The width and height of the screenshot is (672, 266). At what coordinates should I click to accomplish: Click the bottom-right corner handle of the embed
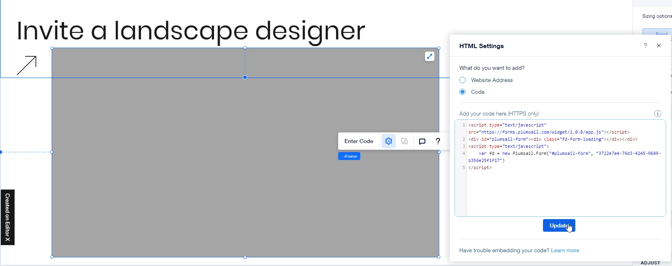(439, 257)
